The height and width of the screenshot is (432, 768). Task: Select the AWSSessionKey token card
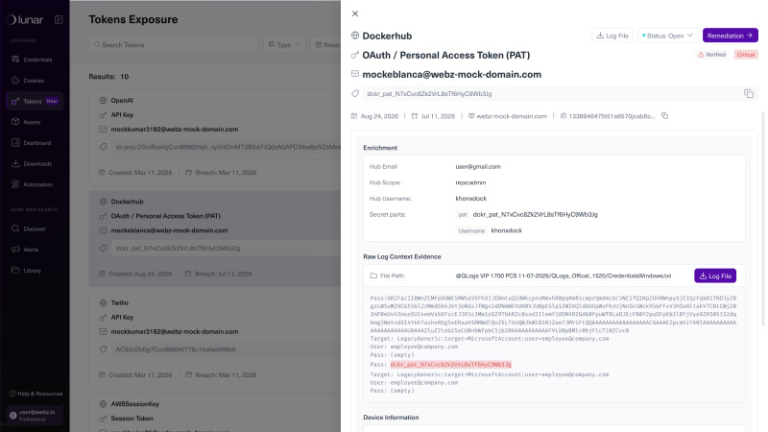214,413
